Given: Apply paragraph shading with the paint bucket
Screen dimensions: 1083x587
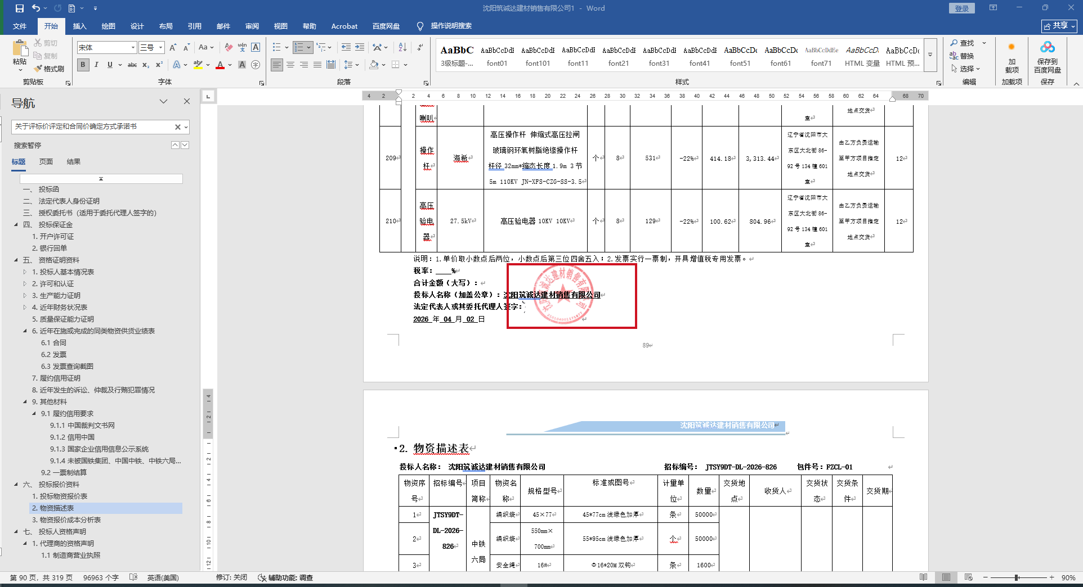Looking at the screenshot, I should tap(374, 65).
